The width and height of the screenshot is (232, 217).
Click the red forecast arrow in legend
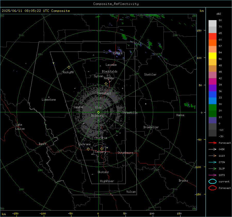pos(212,143)
